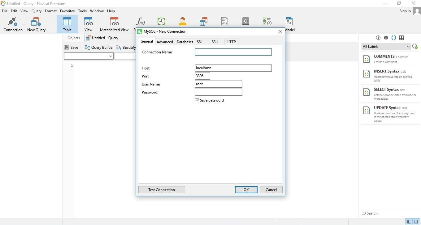Open the HTTP tab
Screen dimensions: 421x225
click(231, 42)
